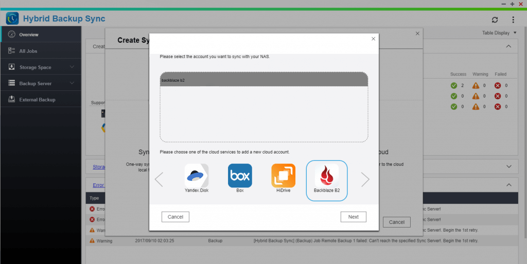Open All Jobs in the sidebar

[41, 51]
